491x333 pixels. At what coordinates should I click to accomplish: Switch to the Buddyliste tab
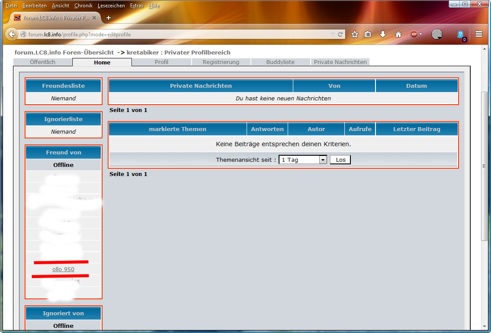280,62
